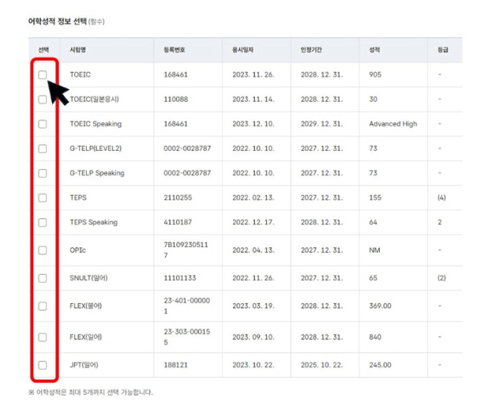Viewport: 488px width, 406px height.
Task: Select the TOEIC score value 905
Action: coord(375,75)
